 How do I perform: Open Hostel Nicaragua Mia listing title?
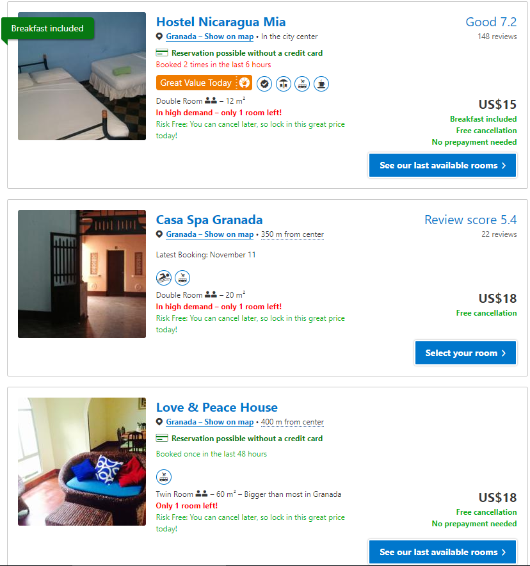(x=221, y=22)
